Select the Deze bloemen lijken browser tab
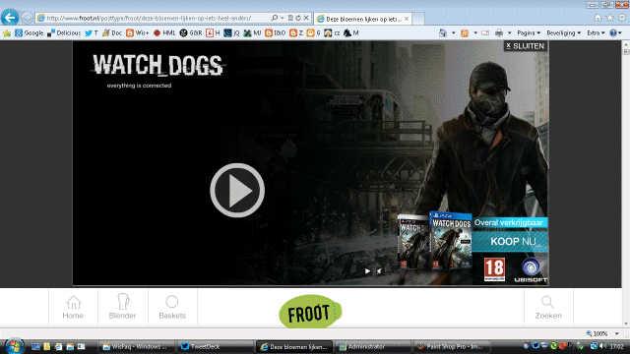Viewport: 630px width, 354px height. coord(362,19)
